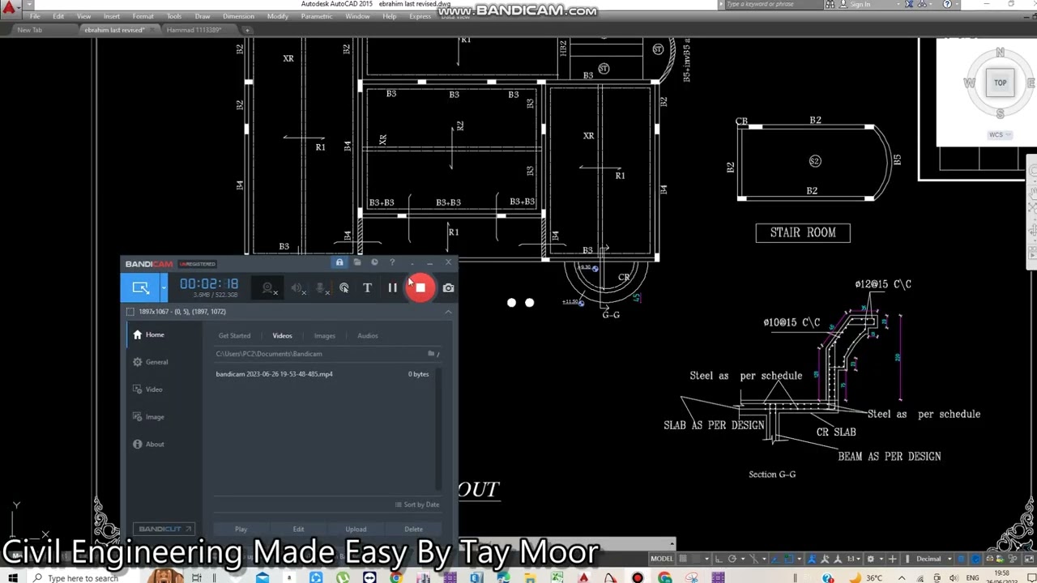Click MODEL space button in status bar
The width and height of the screenshot is (1037, 583).
(662, 559)
